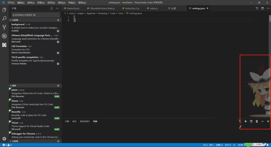Open the Manage gear at bottom-left

click(x=4, y=139)
